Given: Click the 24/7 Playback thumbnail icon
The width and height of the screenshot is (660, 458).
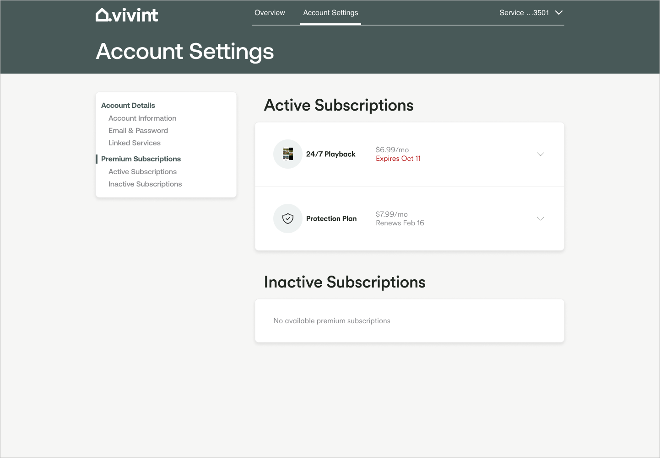Looking at the screenshot, I should click(x=287, y=154).
